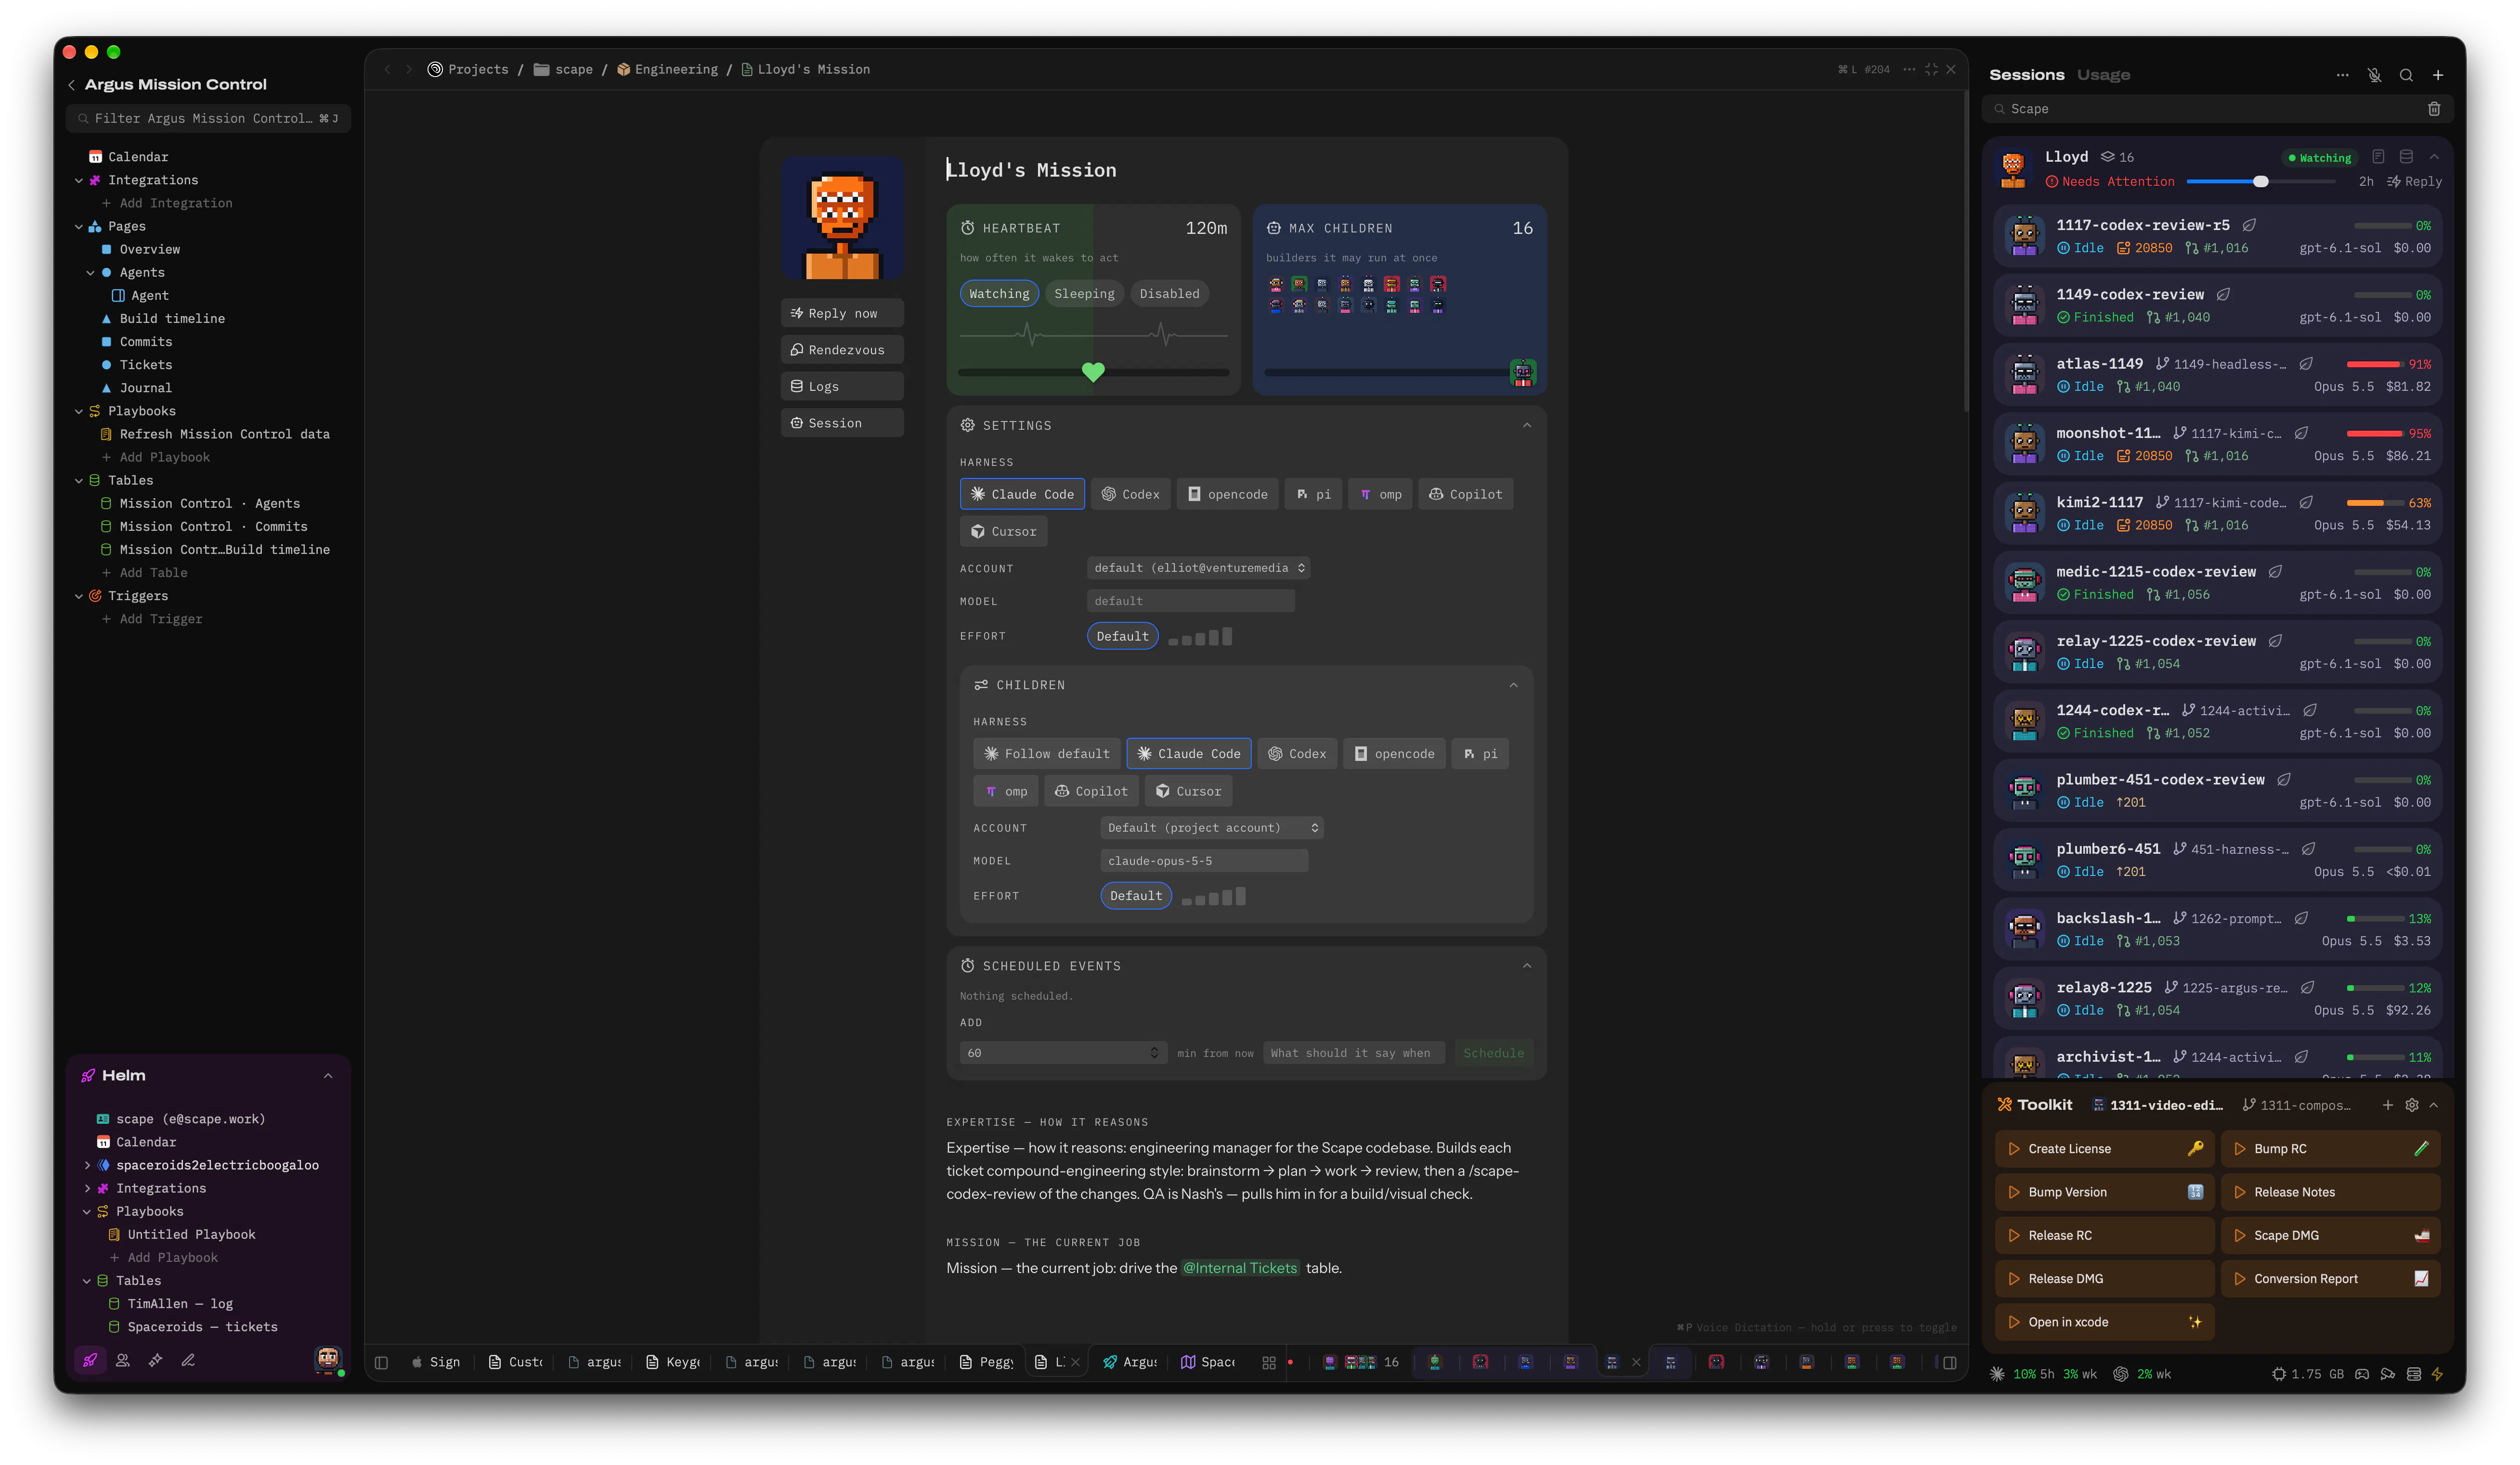Collapse the Helm panel
2520x1465 pixels.
pyautogui.click(x=328, y=1076)
